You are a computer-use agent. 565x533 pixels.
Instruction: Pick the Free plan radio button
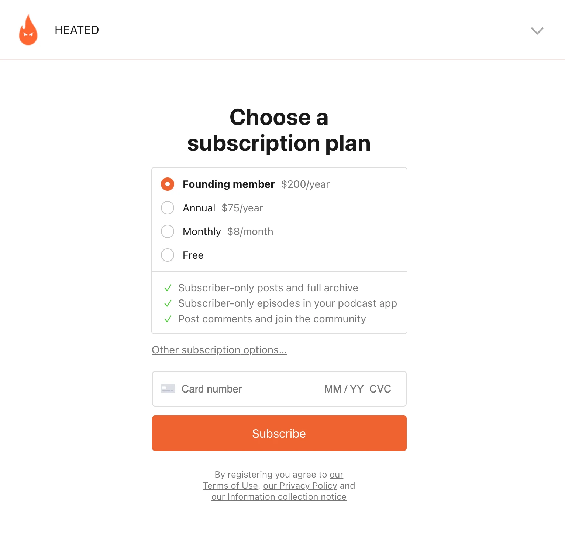point(168,255)
